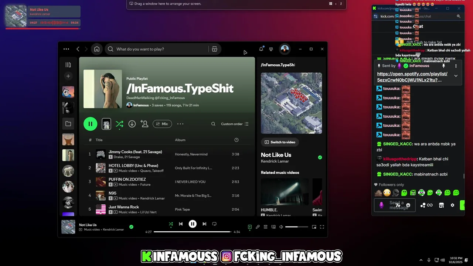Image resolution: width=473 pixels, height=266 pixels.
Task: Toggle playlist shuffle in the action bar
Action: pyautogui.click(x=119, y=124)
